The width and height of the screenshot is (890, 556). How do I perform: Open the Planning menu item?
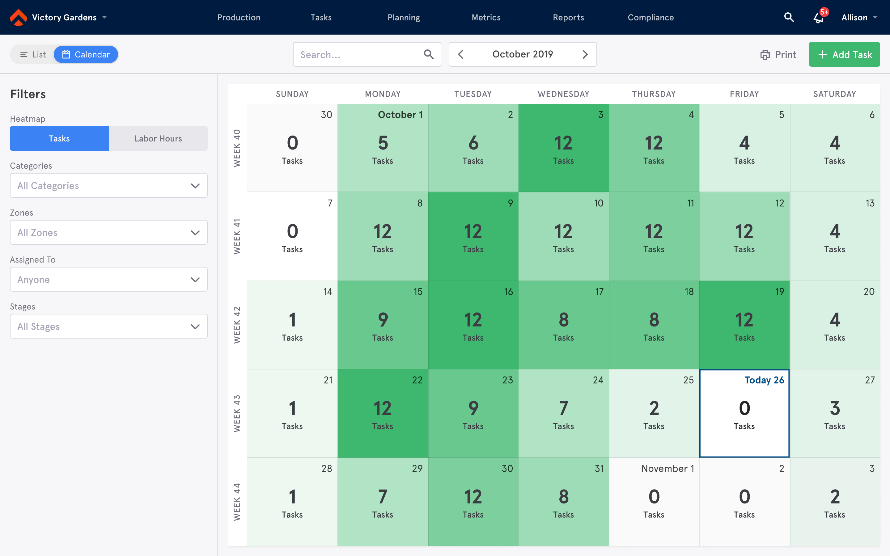404,17
